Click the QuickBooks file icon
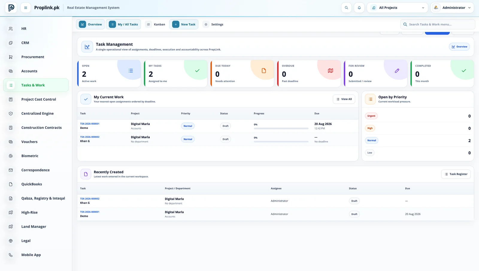Image resolution: width=479 pixels, height=271 pixels. 11,184
